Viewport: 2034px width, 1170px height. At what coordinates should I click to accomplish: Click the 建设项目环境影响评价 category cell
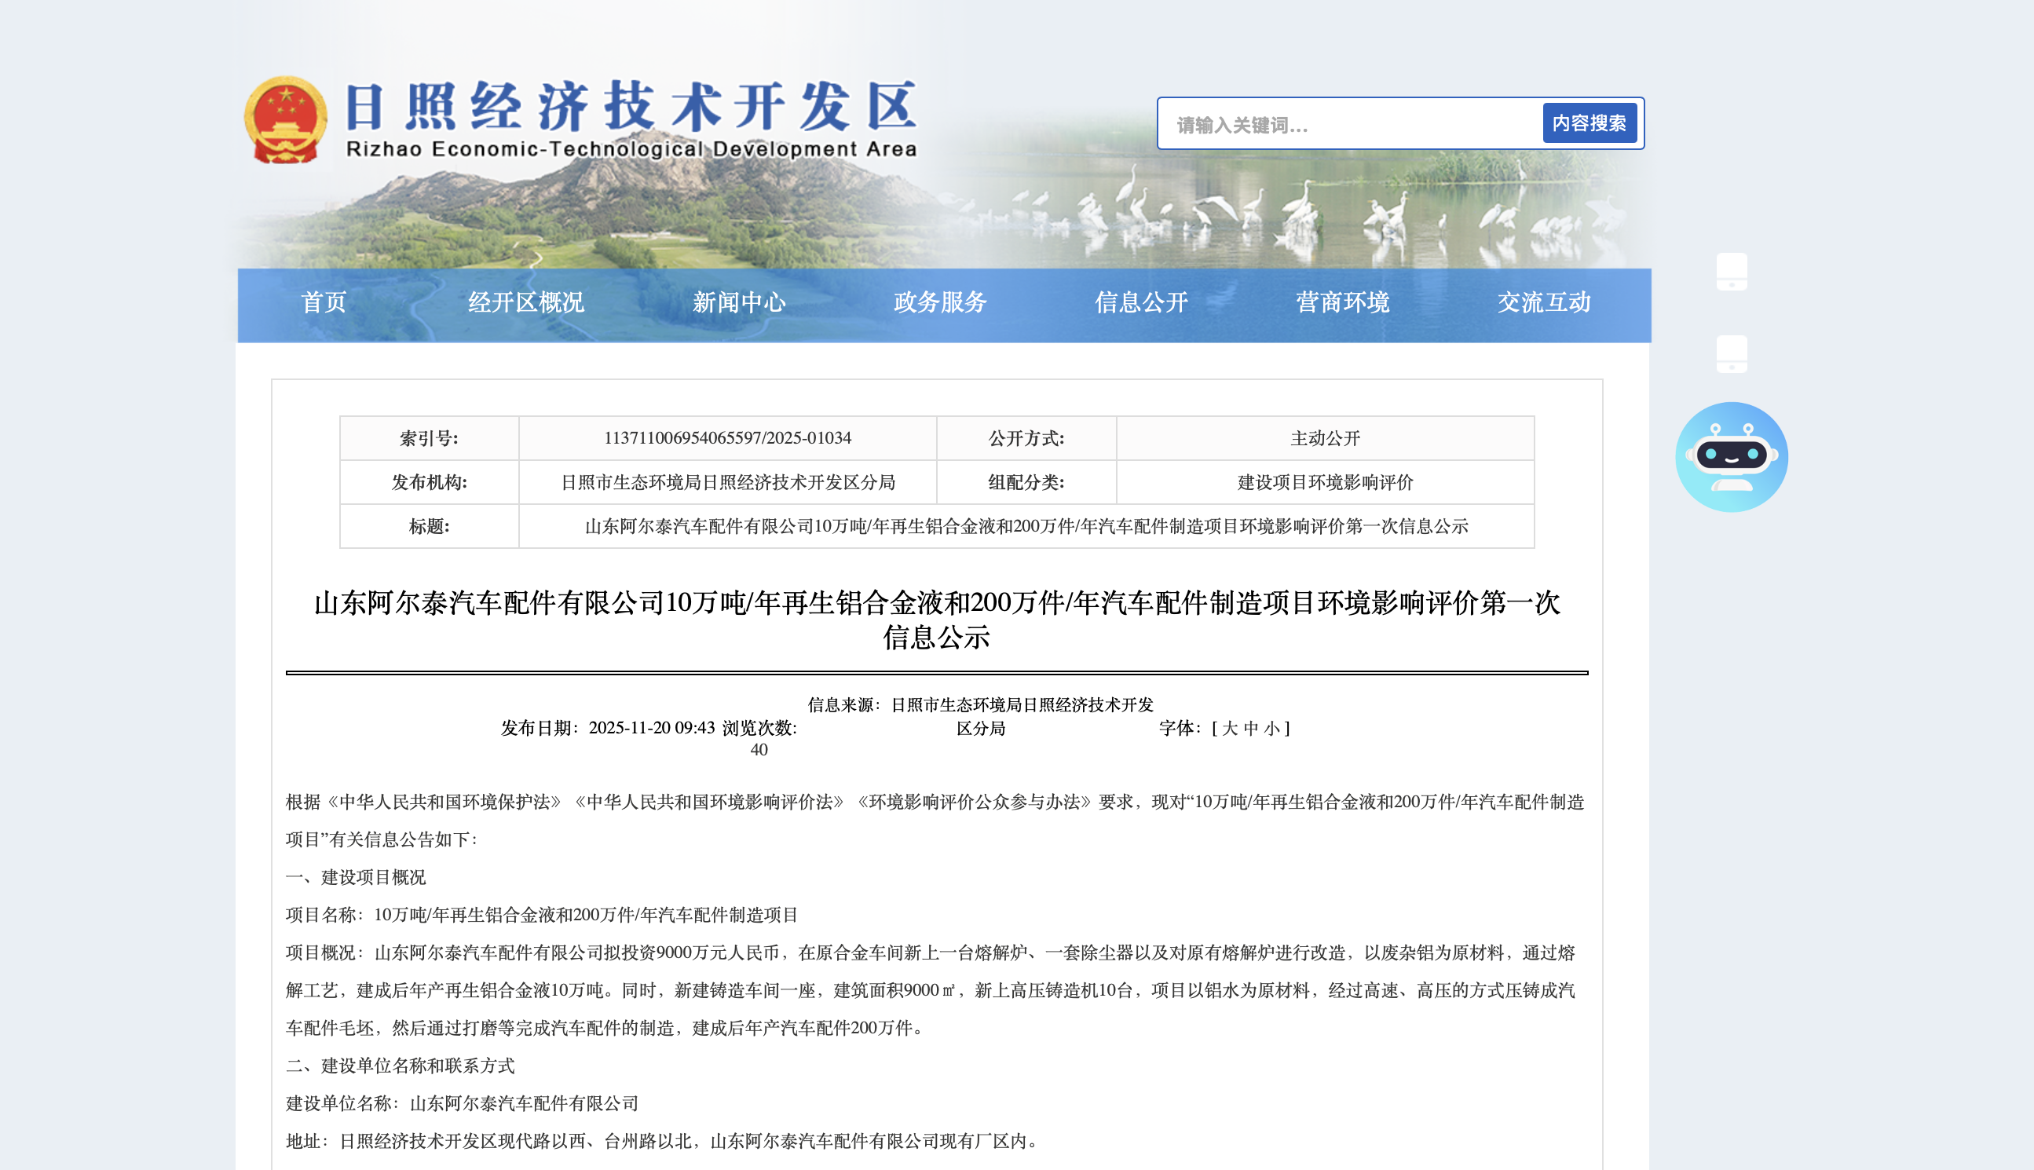pyautogui.click(x=1324, y=482)
